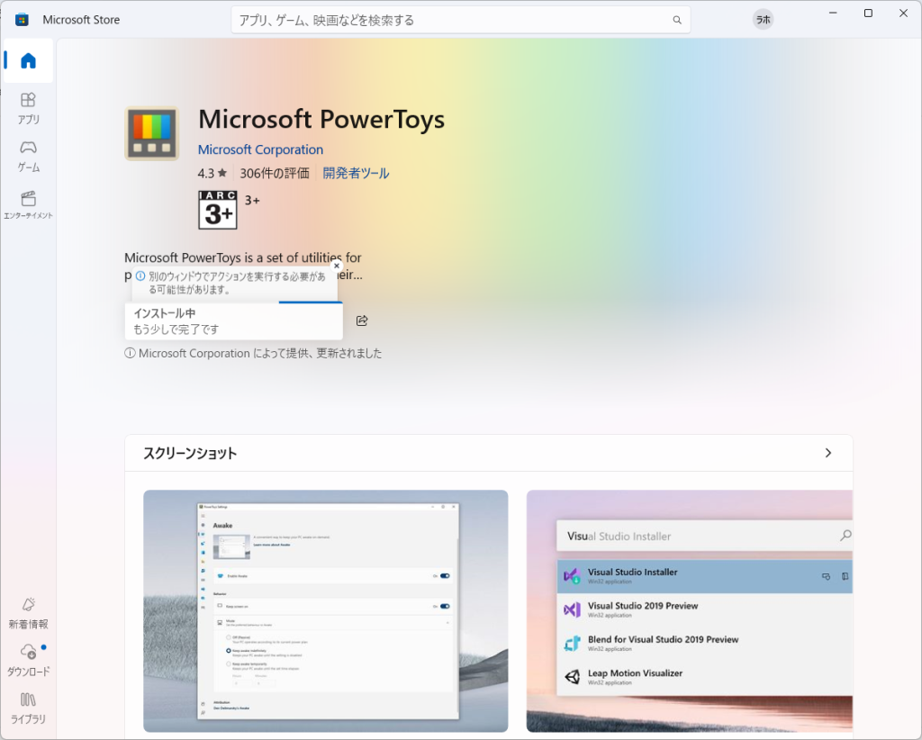
Task: Click the 306件の評価 ratings count
Action: [275, 173]
